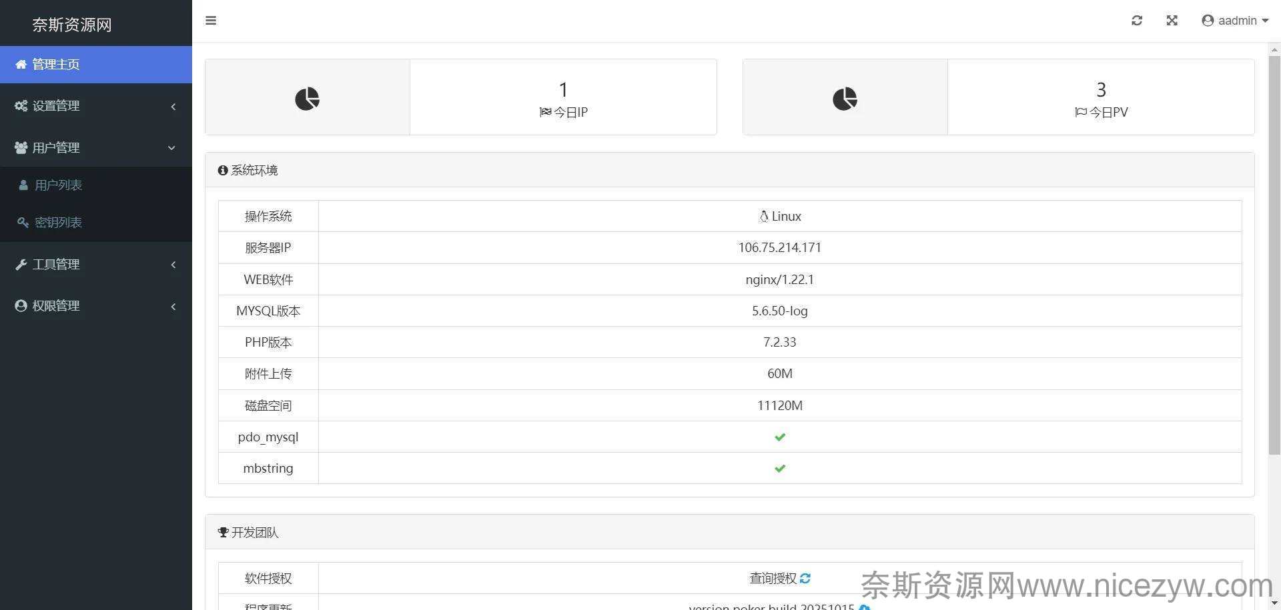Click the 查询授权 link
Viewport: 1281px width, 610px height.
pyautogui.click(x=773, y=578)
